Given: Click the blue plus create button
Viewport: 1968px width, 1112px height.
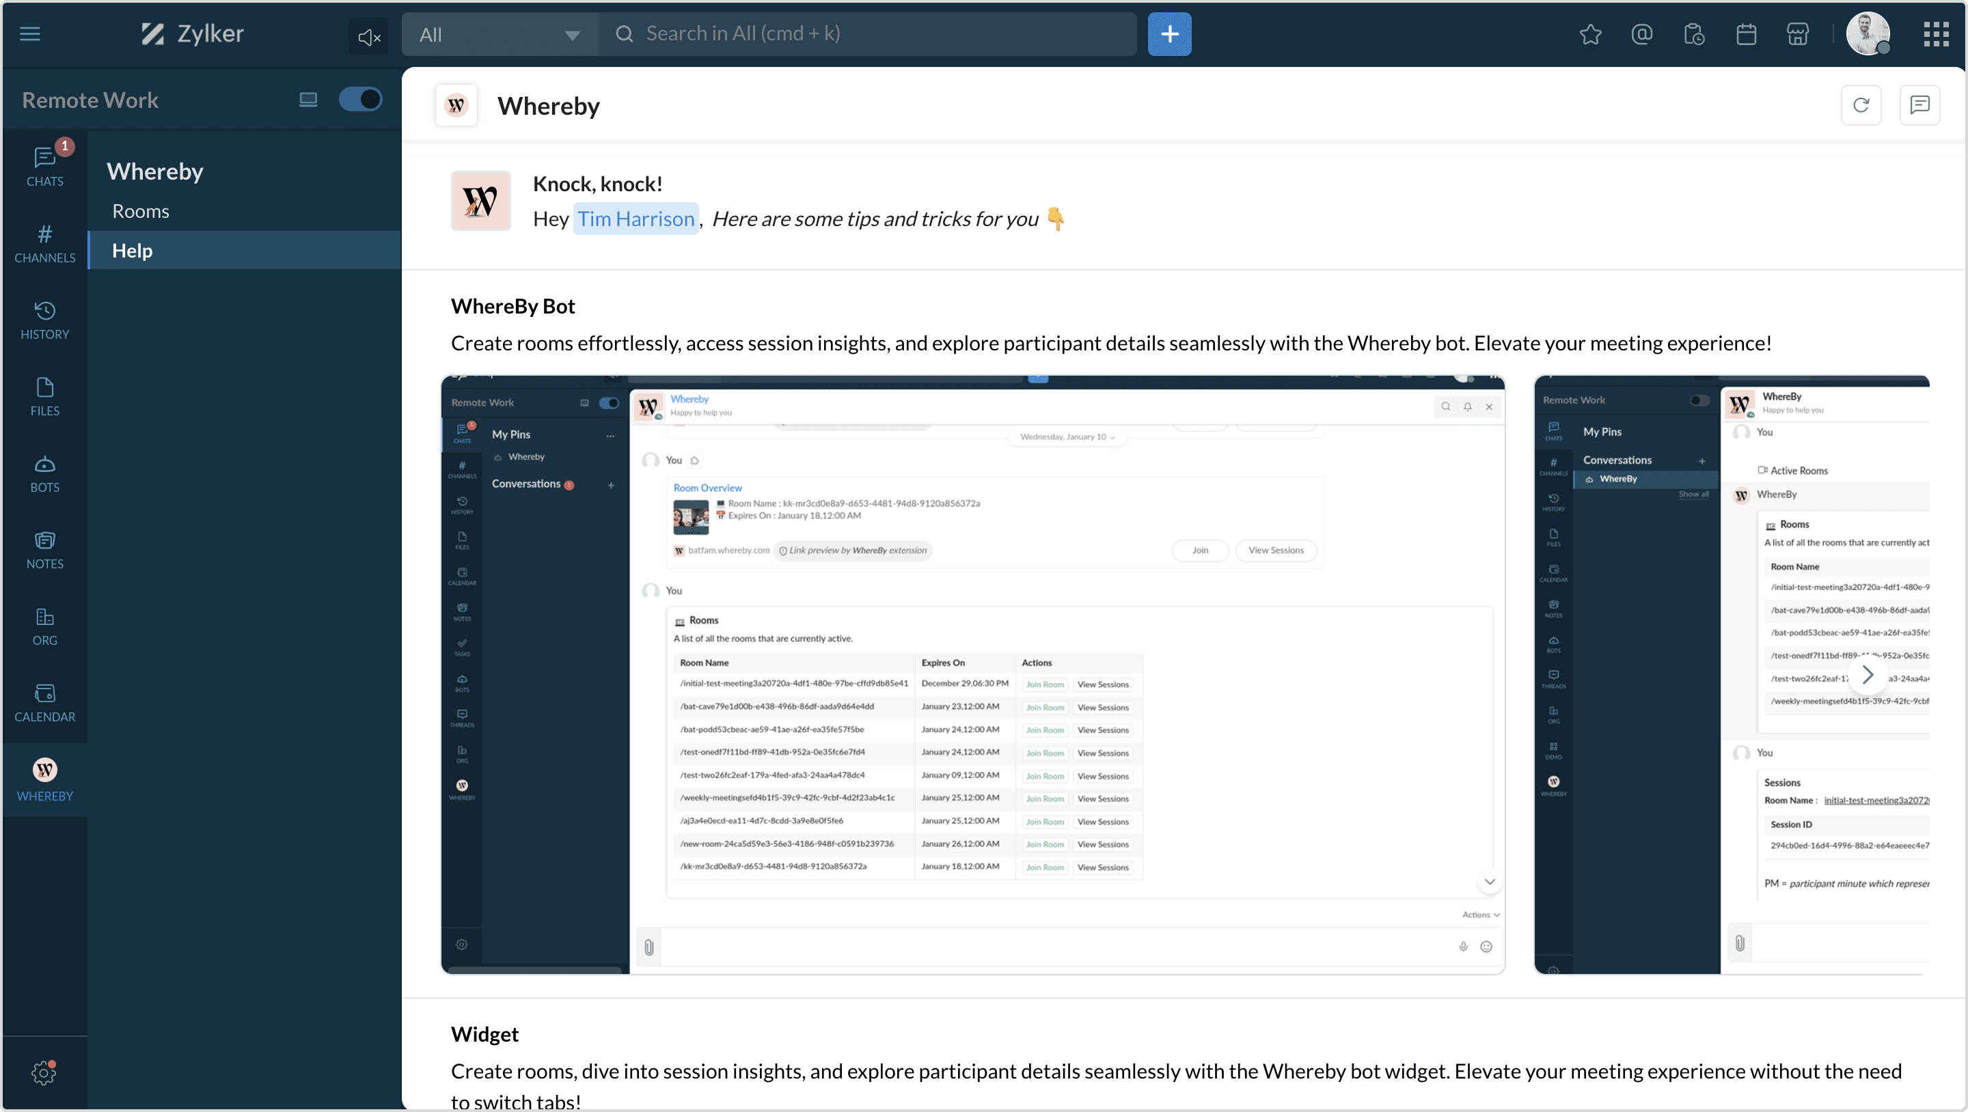Looking at the screenshot, I should 1170,34.
